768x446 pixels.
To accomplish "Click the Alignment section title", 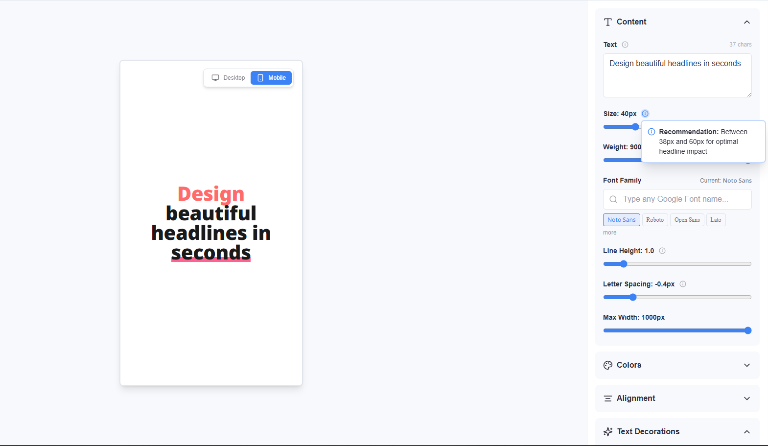I will click(x=636, y=399).
